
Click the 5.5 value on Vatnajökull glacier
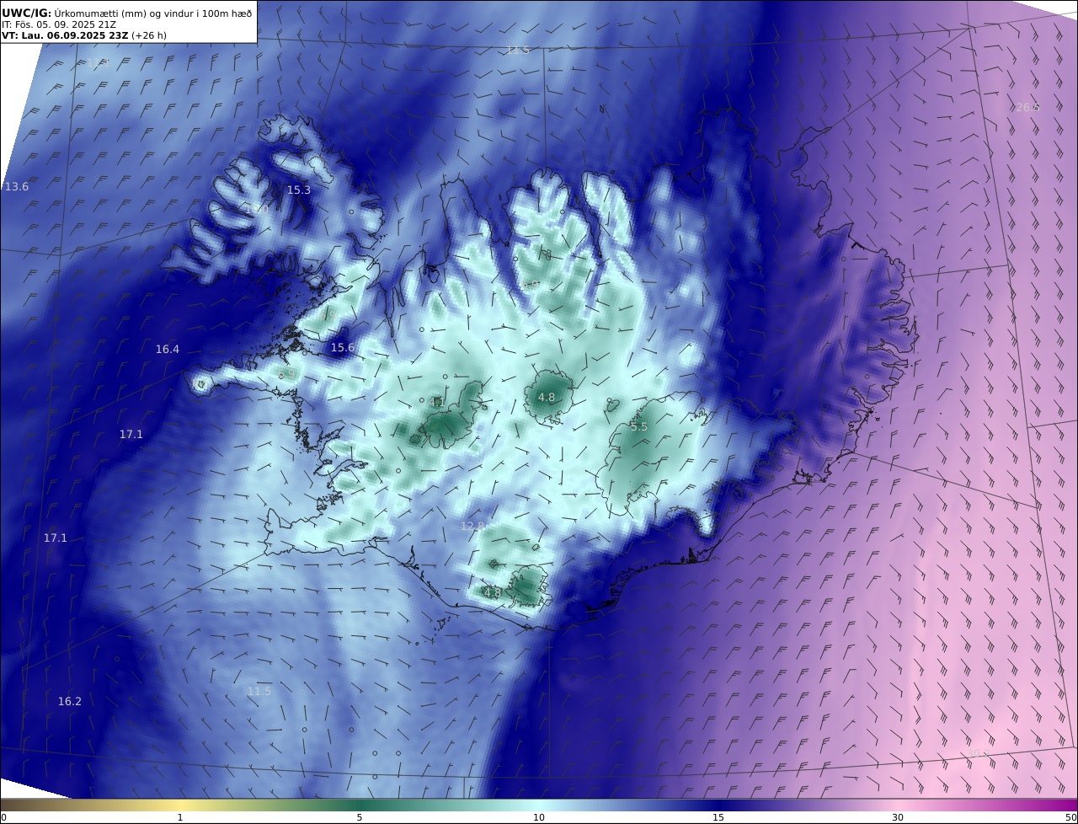[x=639, y=427]
